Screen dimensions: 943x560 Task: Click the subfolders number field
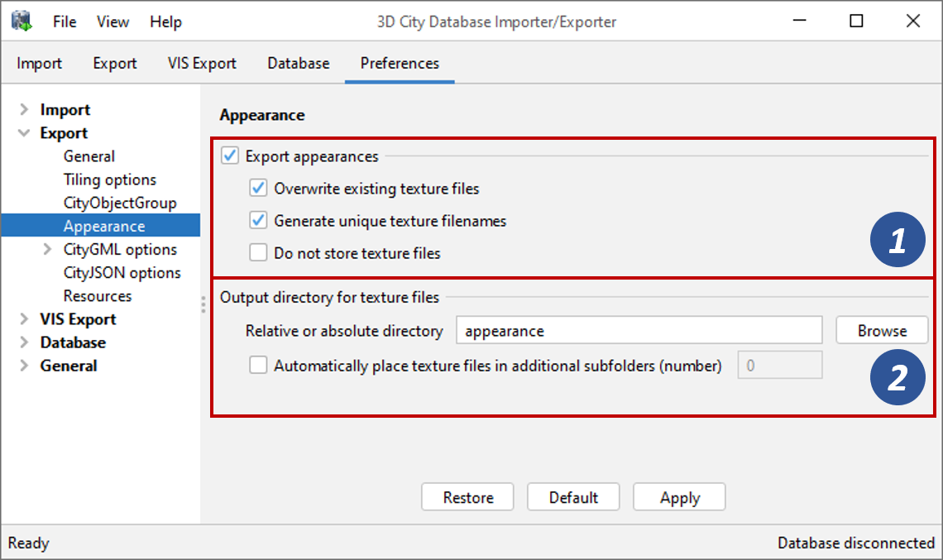click(x=780, y=365)
